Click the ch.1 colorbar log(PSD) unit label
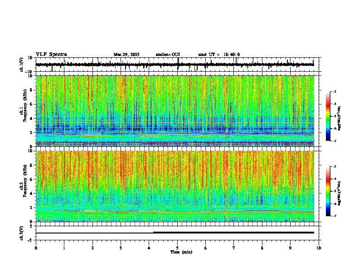The image size is (359, 278). [x=340, y=118]
